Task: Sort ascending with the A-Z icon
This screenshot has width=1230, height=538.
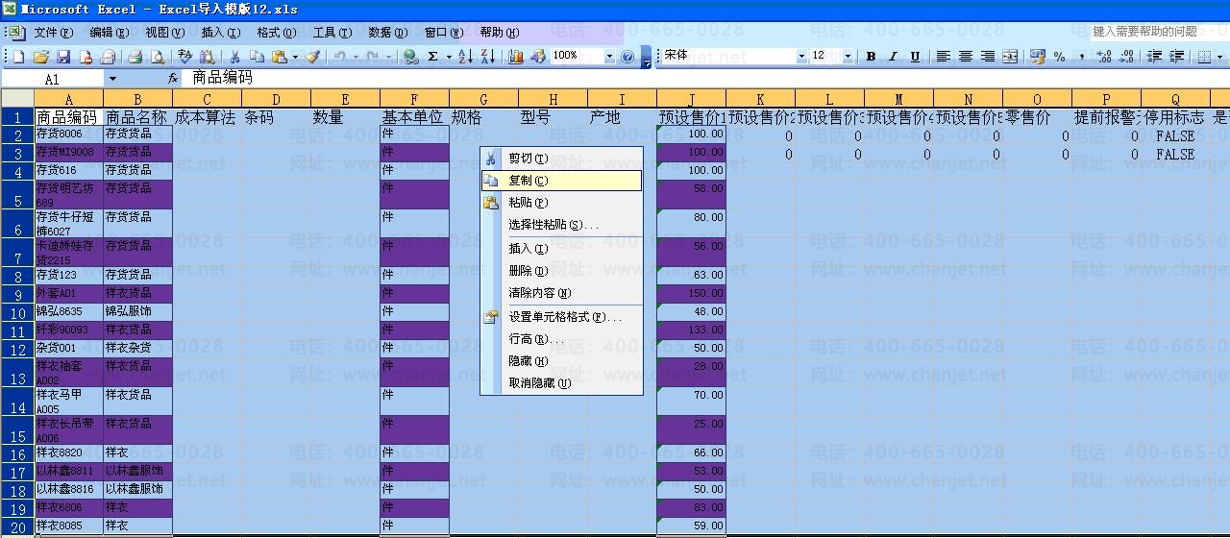Action: [x=465, y=58]
